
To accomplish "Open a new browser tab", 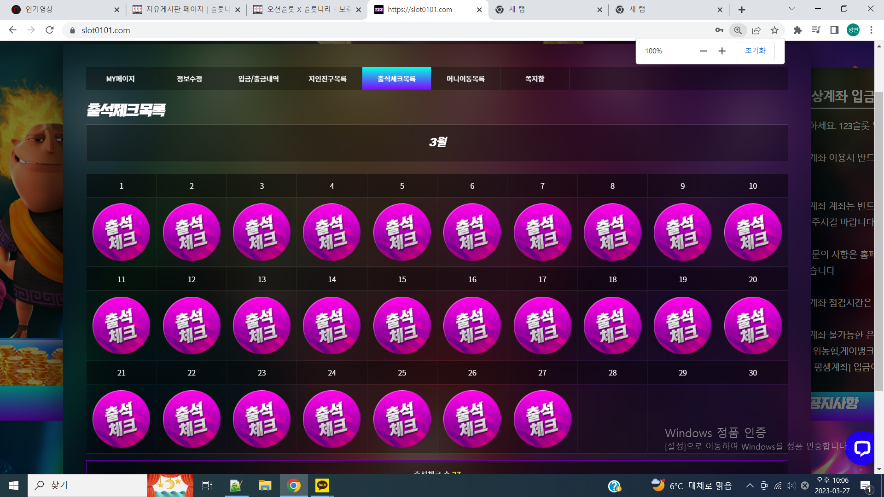I will point(742,10).
